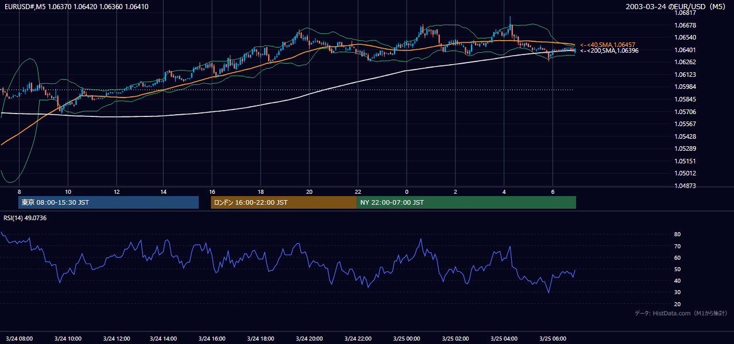The width and height of the screenshot is (734, 344).
Task: Click RSI scale level 20
Action: 677,304
